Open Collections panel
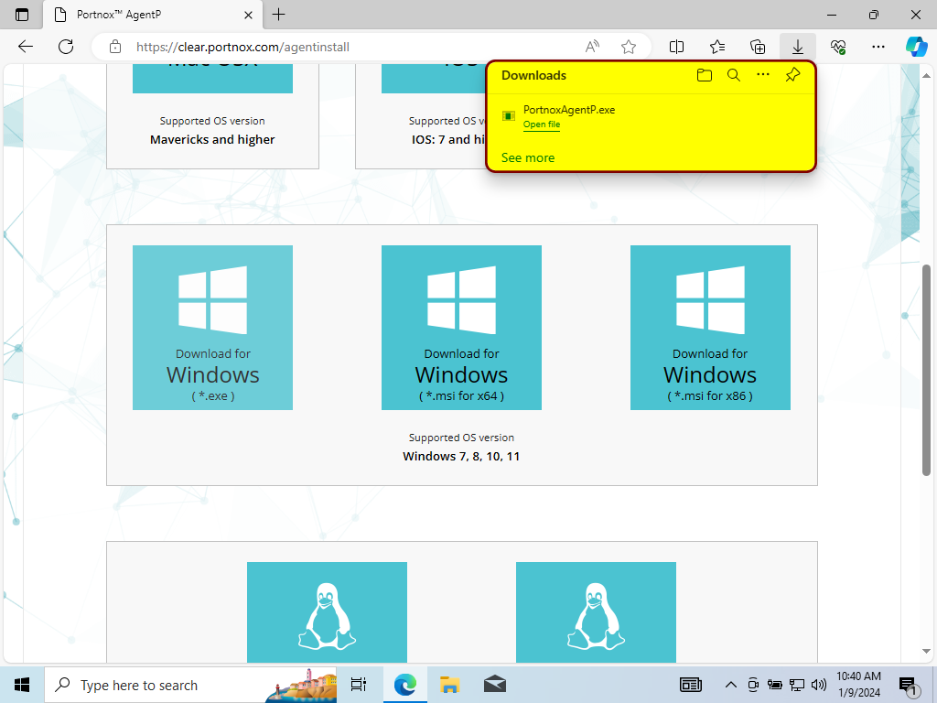Image resolution: width=937 pixels, height=703 pixels. [758, 47]
